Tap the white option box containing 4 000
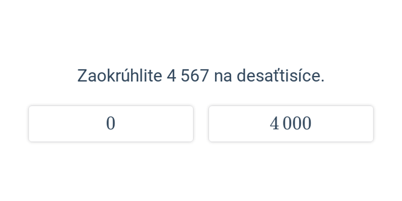402x201 pixels. click(x=291, y=124)
